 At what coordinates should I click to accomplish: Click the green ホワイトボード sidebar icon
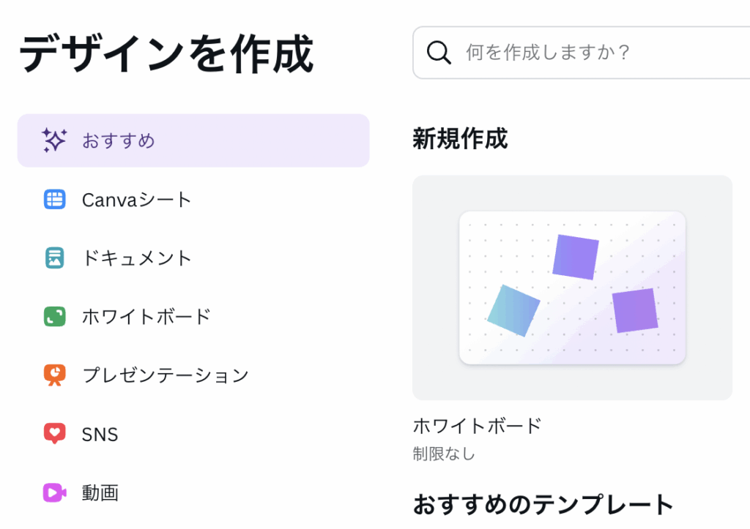pos(54,317)
